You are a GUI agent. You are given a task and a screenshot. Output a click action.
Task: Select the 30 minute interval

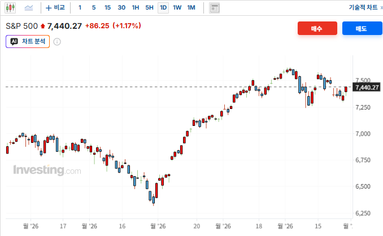(121, 8)
